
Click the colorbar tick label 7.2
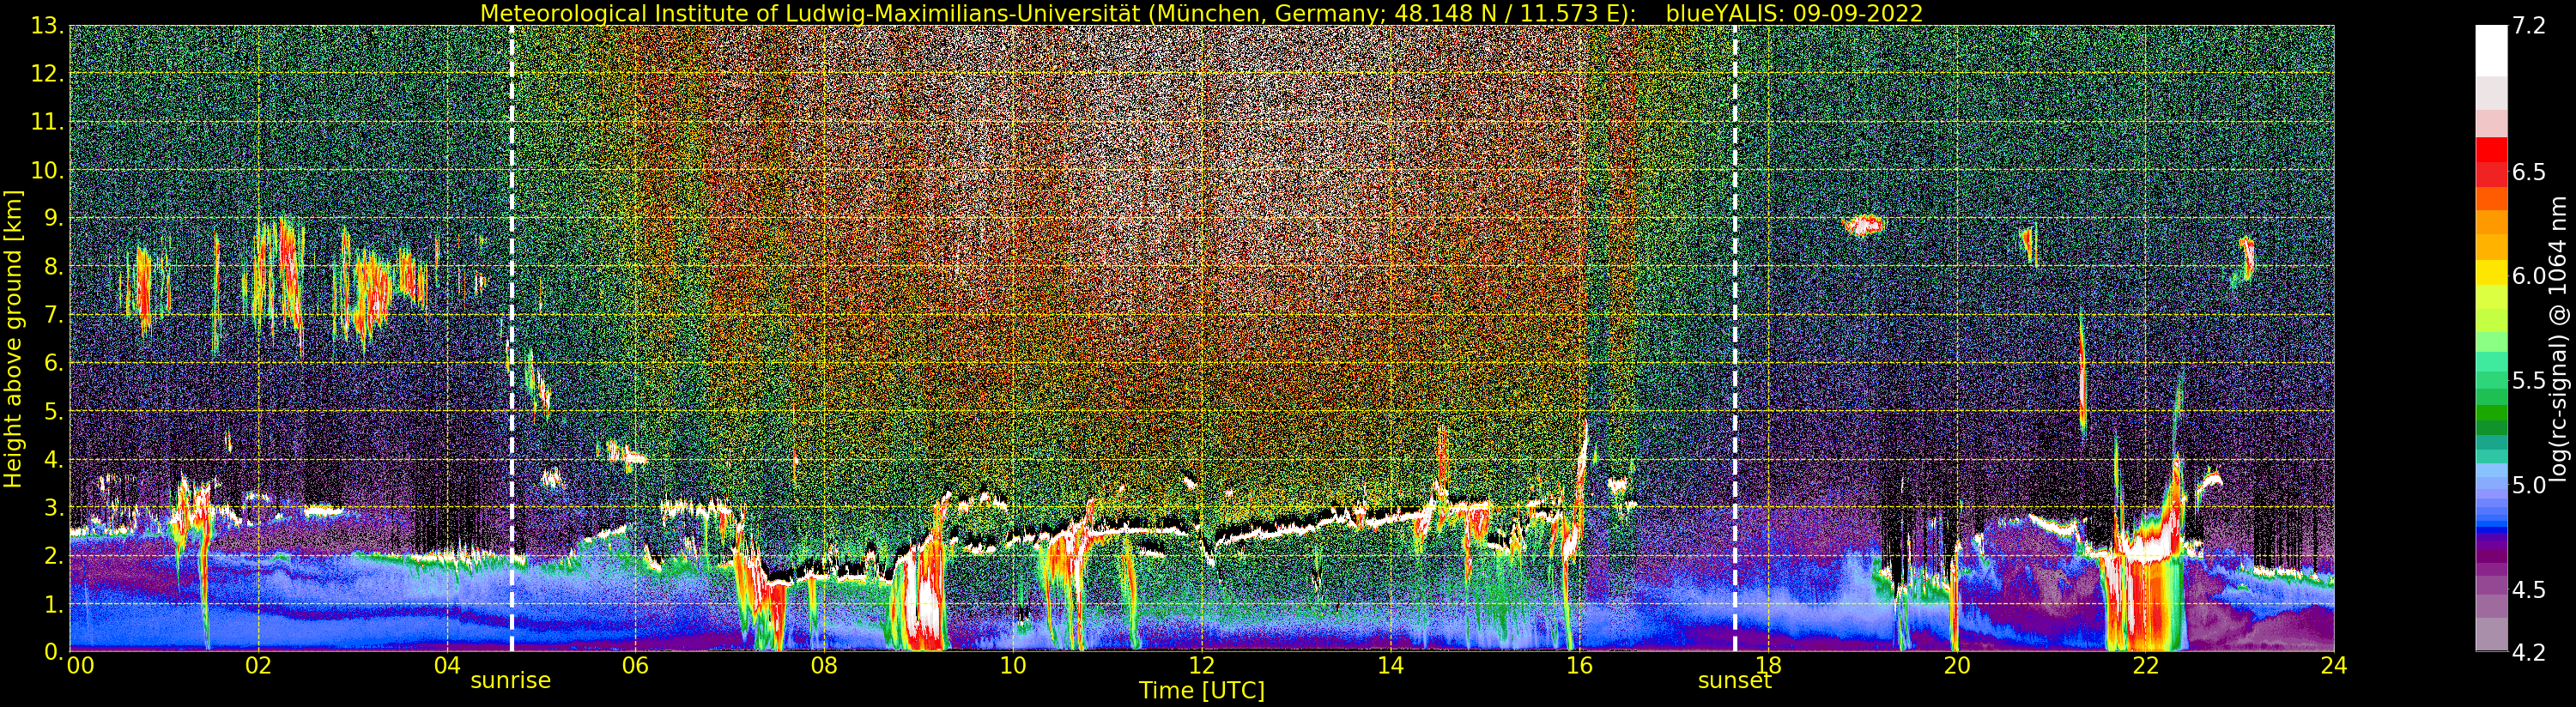(x=2529, y=27)
